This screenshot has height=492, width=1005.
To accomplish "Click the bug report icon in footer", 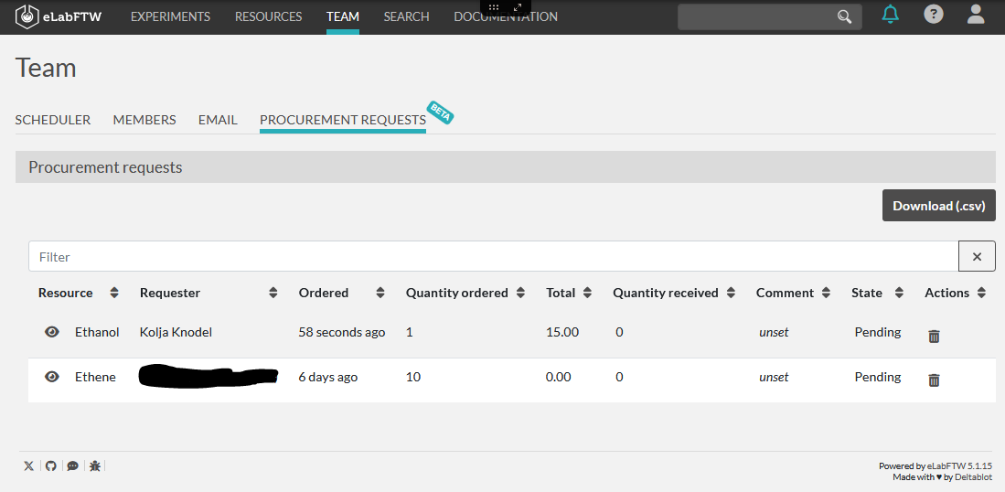I will [x=95, y=465].
